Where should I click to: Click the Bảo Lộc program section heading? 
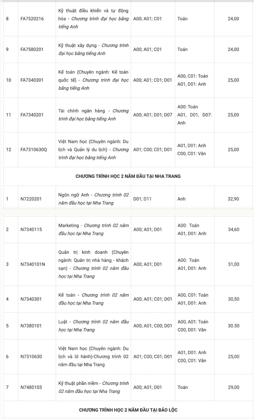(x=128, y=410)
